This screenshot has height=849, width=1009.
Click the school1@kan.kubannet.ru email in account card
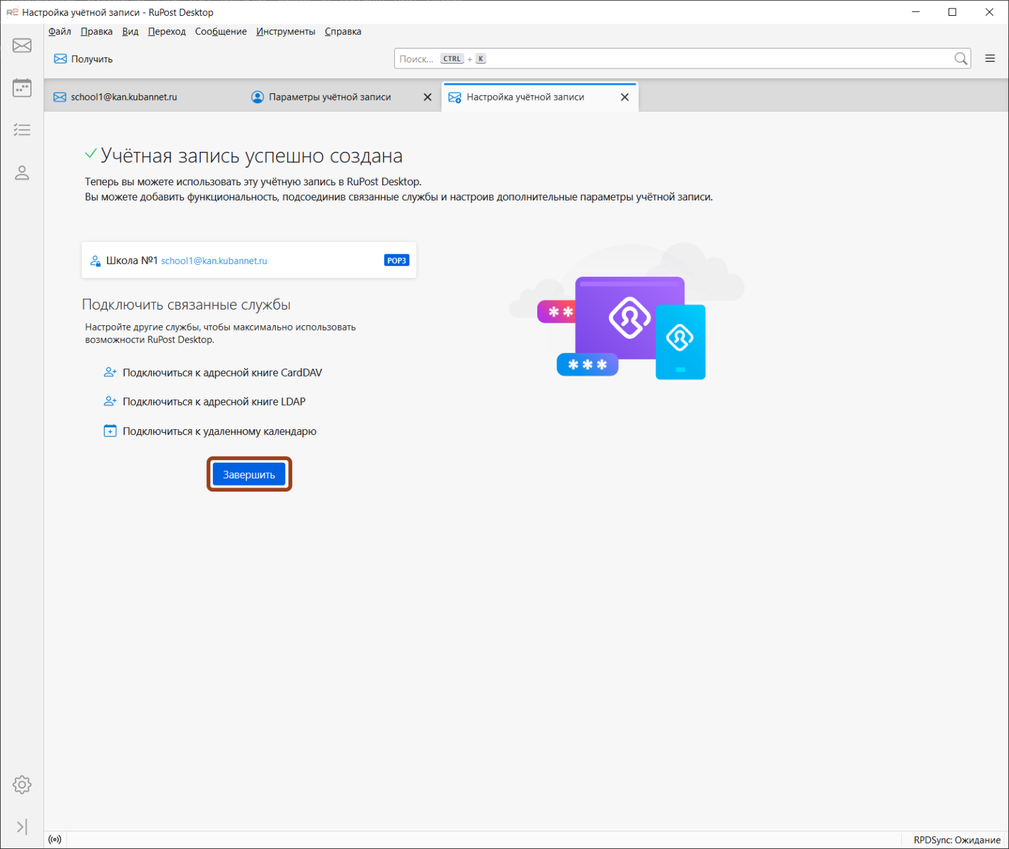click(214, 261)
